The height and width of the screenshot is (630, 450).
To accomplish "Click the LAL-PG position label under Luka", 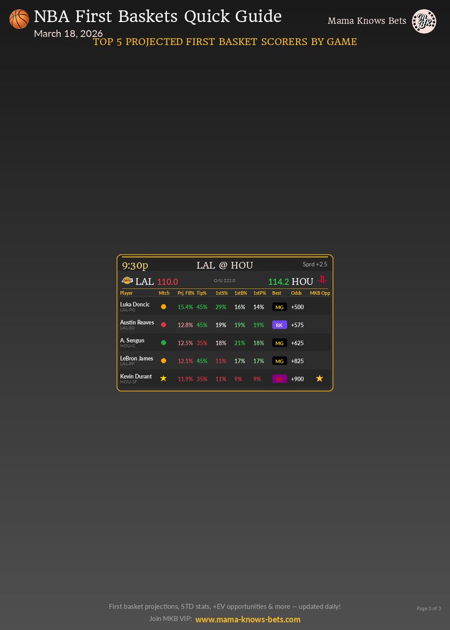I will coord(128,310).
